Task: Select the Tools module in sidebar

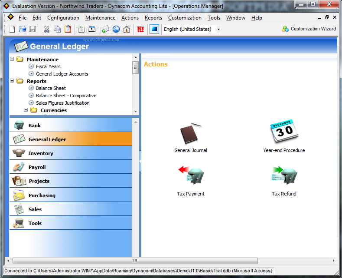Action: coord(71,223)
